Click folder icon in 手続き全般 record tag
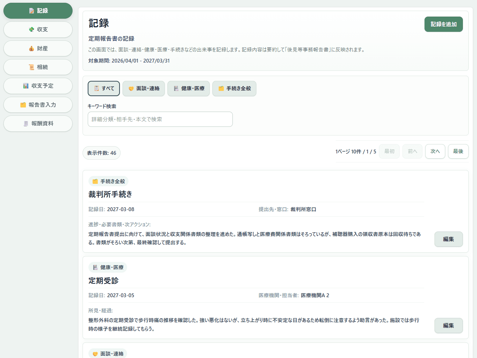 [x=95, y=181]
